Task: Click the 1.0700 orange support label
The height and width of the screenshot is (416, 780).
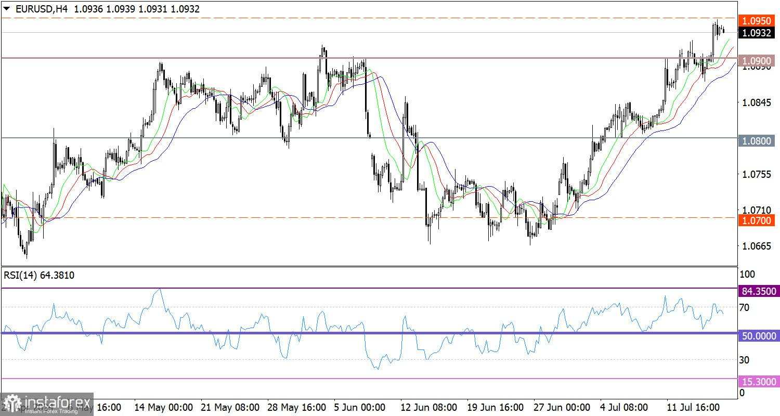Action: [x=758, y=220]
